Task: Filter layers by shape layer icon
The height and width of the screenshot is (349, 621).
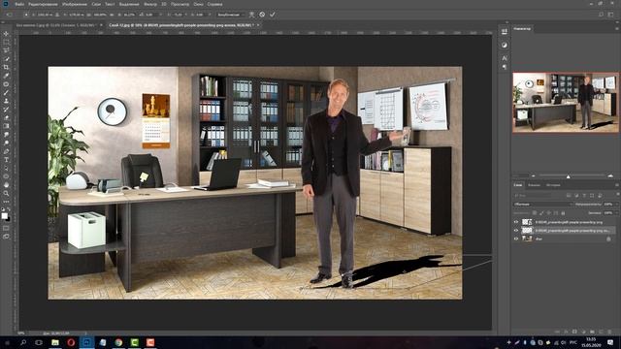Action: [592, 196]
